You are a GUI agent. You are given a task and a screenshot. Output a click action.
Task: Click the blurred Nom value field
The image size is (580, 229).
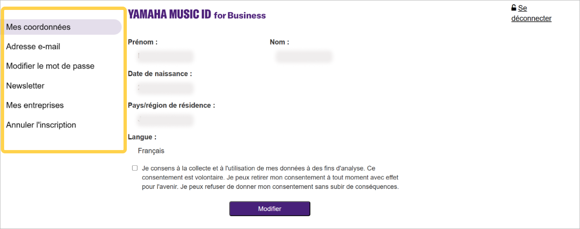(x=304, y=56)
